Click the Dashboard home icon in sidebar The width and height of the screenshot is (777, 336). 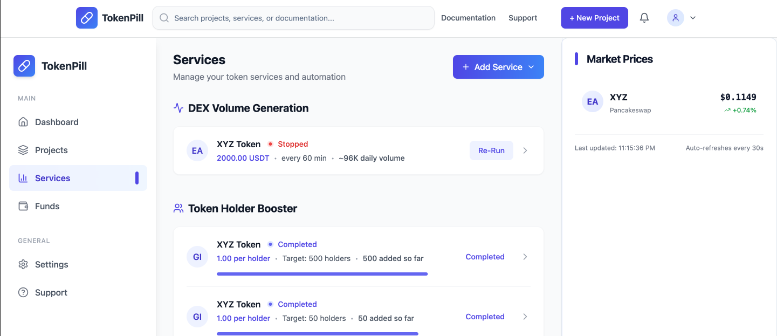(23, 122)
